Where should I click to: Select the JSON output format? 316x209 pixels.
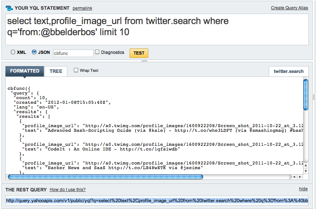[x=34, y=52]
